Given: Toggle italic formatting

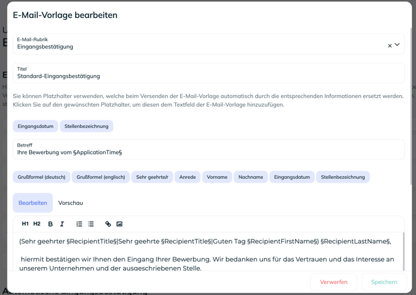Looking at the screenshot, I should [x=62, y=224].
